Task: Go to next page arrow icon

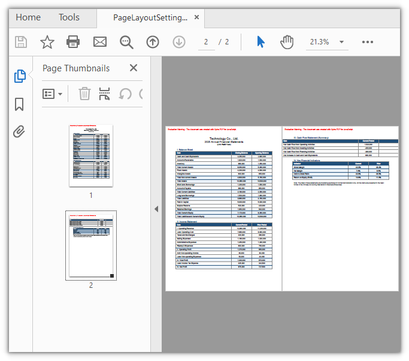Action: (179, 42)
